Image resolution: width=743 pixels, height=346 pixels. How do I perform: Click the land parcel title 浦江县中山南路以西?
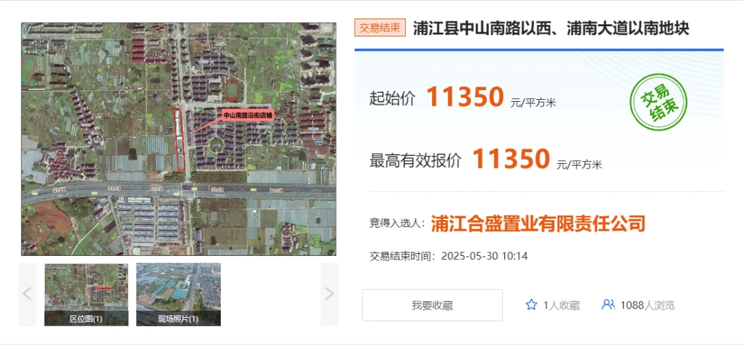click(551, 28)
